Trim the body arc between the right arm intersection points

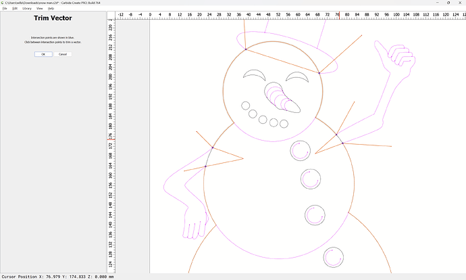(x=340, y=139)
